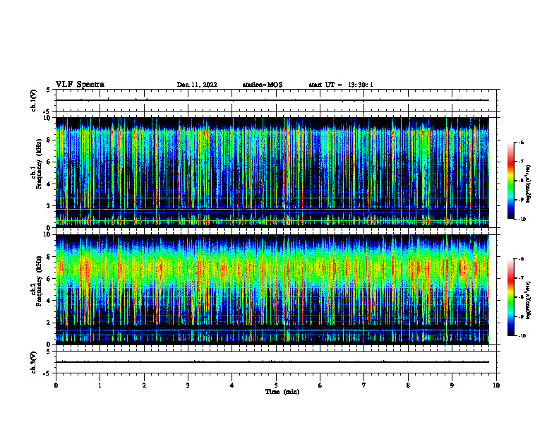Click the "Time (min)" x-axis label

[282, 392]
